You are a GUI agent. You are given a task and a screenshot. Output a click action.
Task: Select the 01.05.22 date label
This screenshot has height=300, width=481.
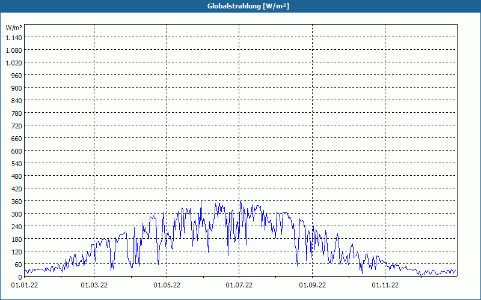(x=167, y=286)
